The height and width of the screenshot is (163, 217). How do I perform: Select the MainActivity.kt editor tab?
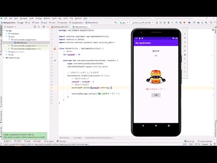81,27
